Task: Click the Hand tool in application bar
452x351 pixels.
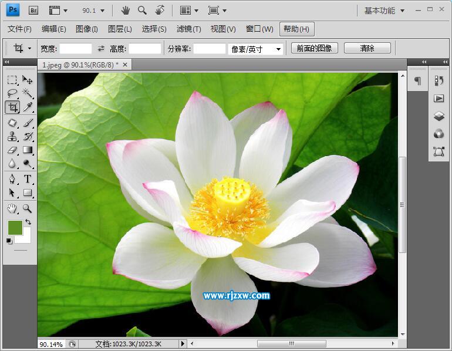Action: coord(125,11)
